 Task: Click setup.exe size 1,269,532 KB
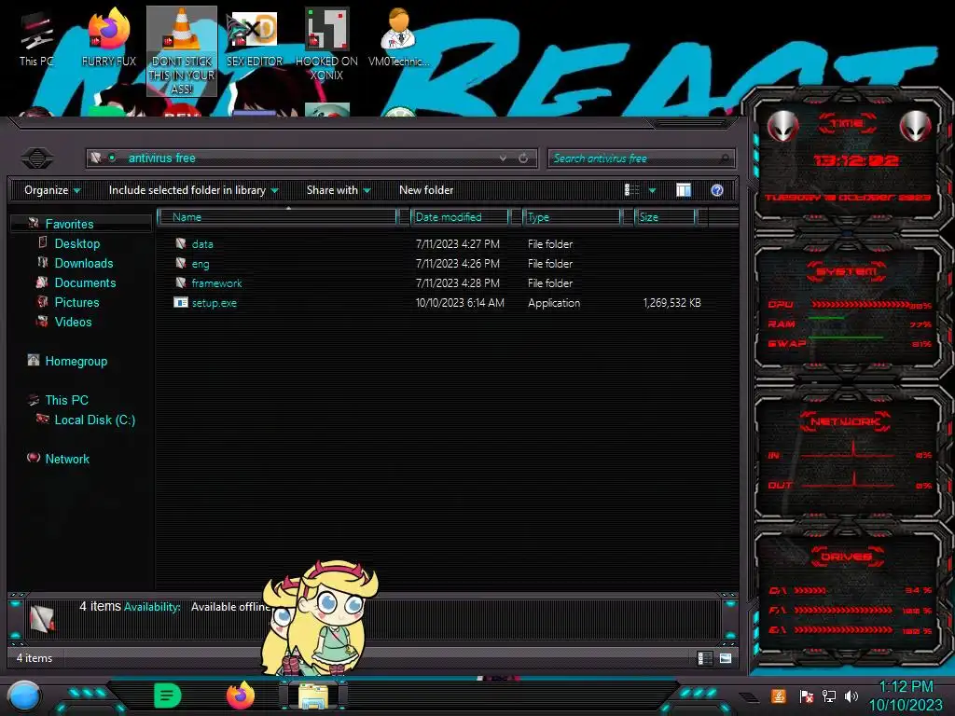pyautogui.click(x=671, y=303)
